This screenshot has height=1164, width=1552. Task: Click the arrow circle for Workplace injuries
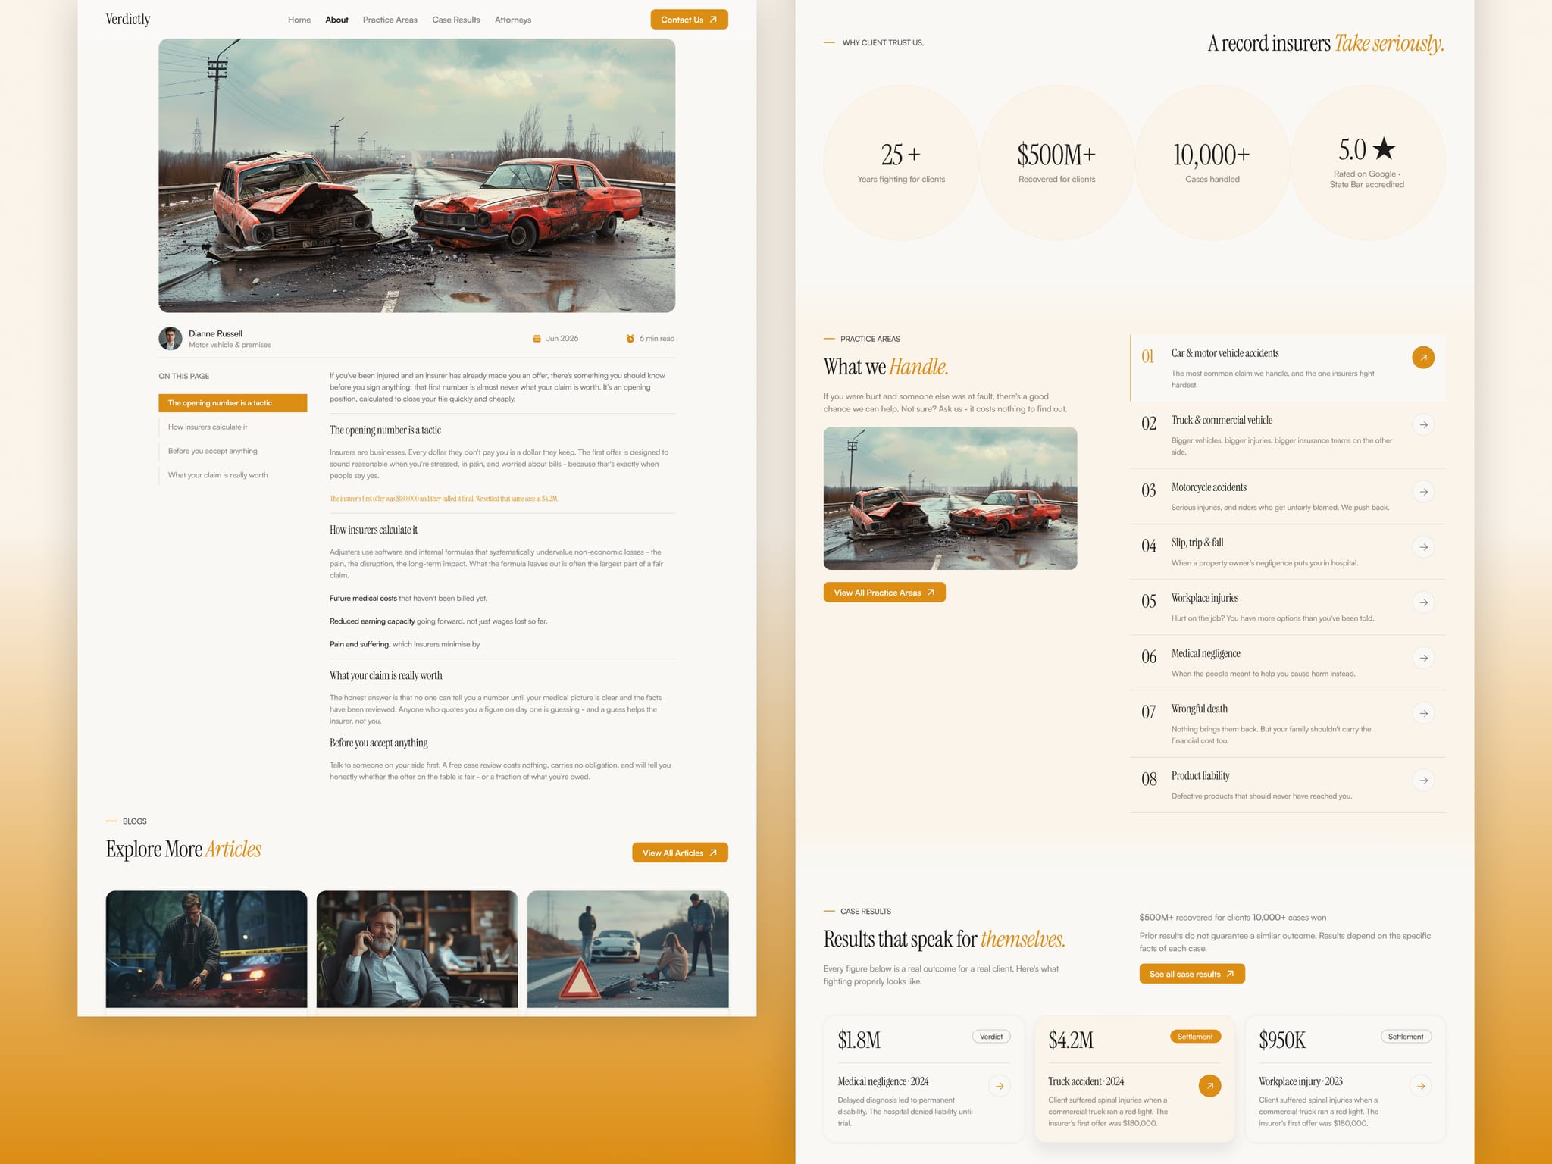pyautogui.click(x=1424, y=602)
